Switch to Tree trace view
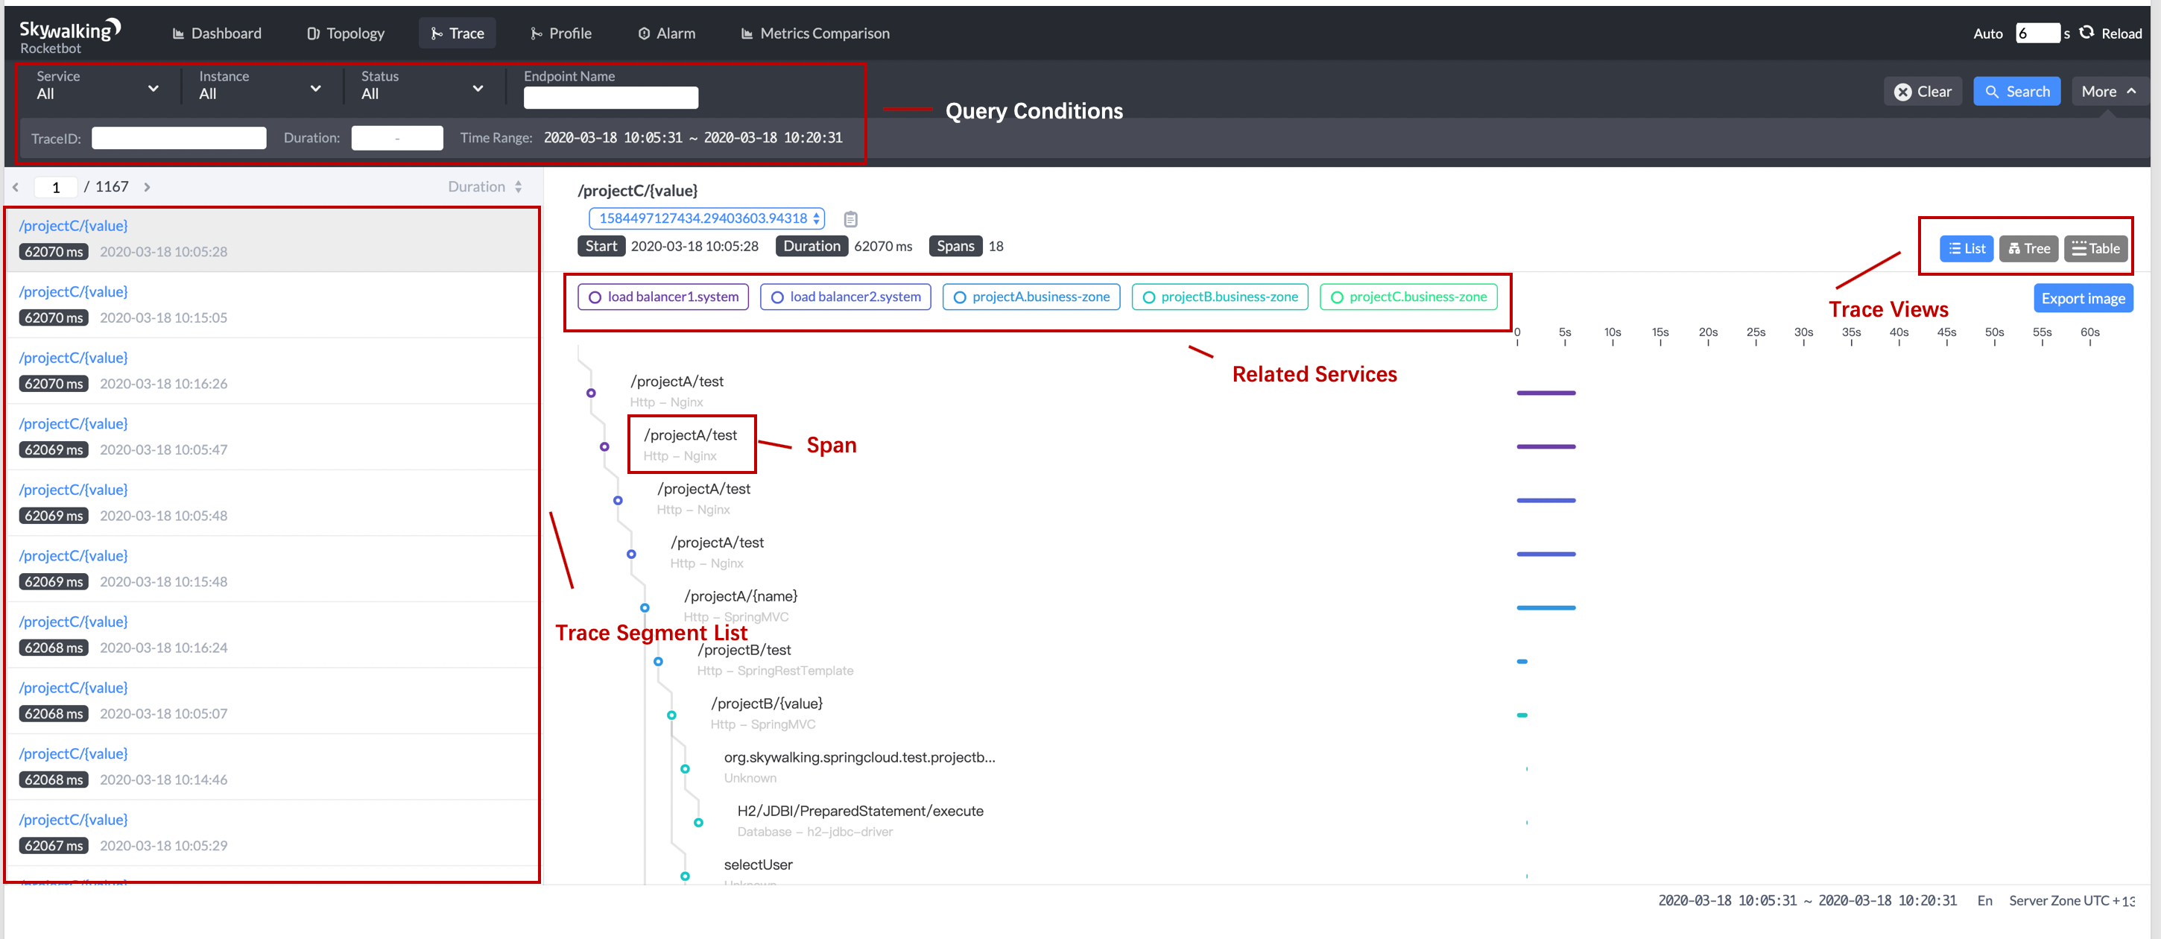Screen dimensions: 2161x939 [2028, 248]
